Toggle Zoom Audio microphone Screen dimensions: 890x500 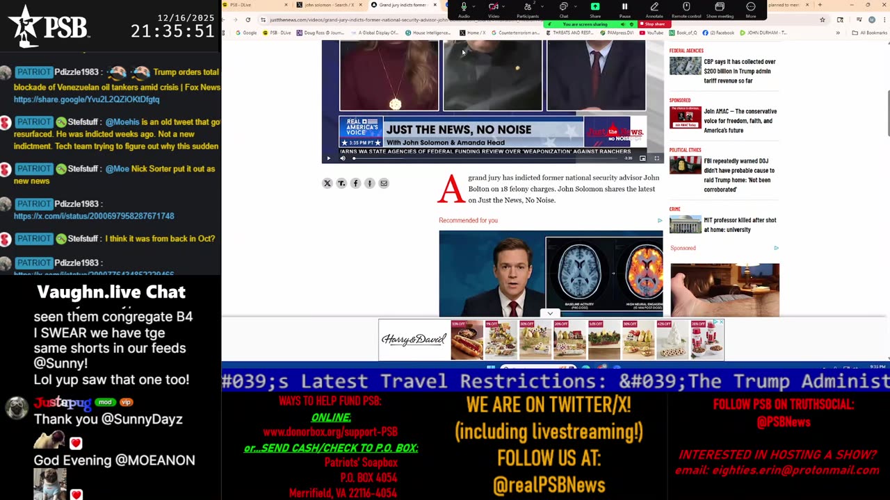(x=464, y=9)
